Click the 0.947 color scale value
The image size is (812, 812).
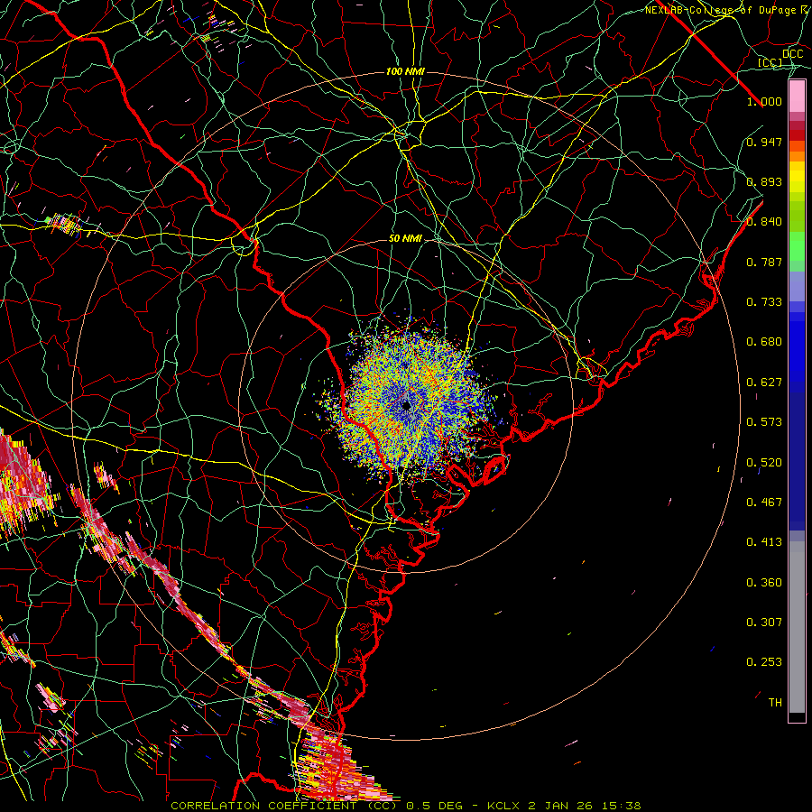point(764,142)
